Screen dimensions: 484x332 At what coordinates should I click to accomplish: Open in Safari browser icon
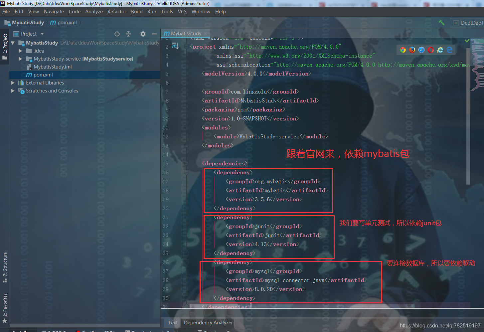(421, 50)
